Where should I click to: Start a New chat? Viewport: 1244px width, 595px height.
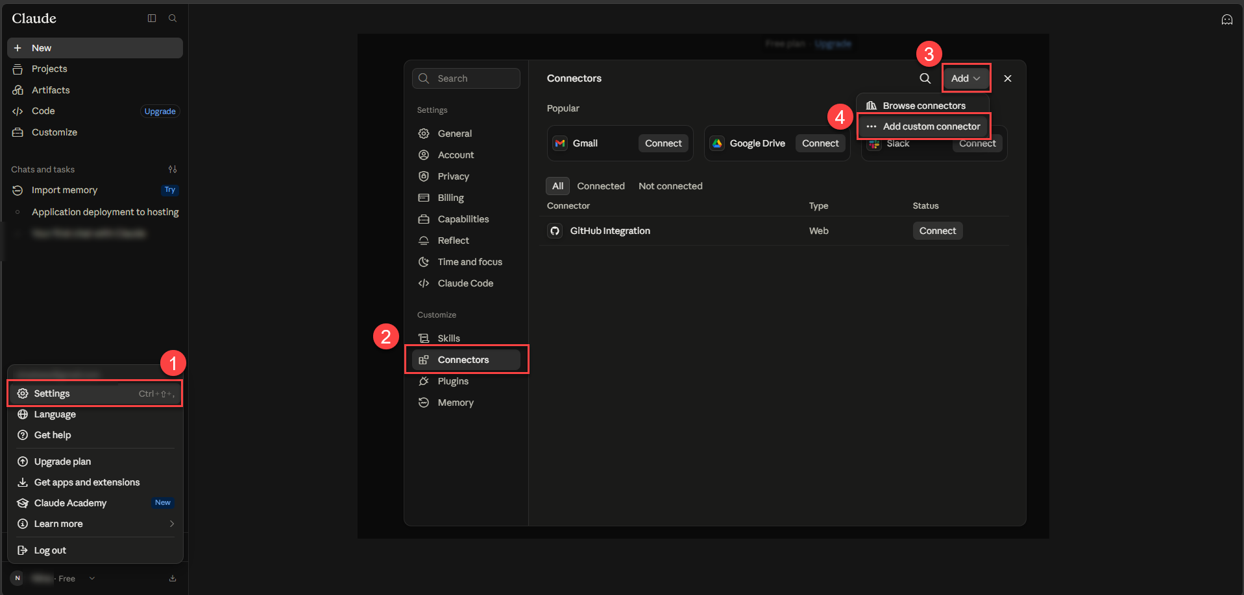[95, 48]
